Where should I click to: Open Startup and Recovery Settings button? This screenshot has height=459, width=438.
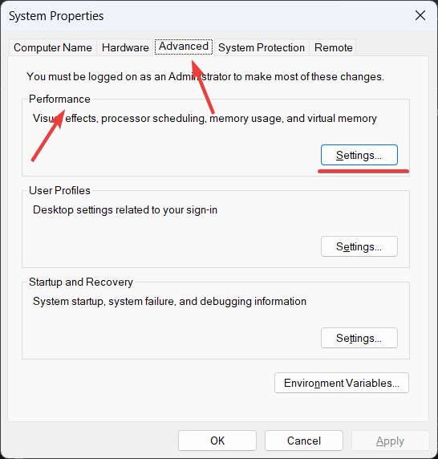[359, 338]
